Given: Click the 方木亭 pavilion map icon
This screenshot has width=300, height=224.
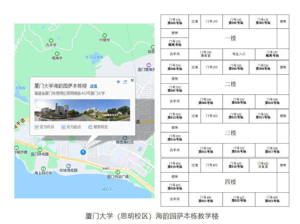Looking at the screenshot, I should [x=51, y=40].
